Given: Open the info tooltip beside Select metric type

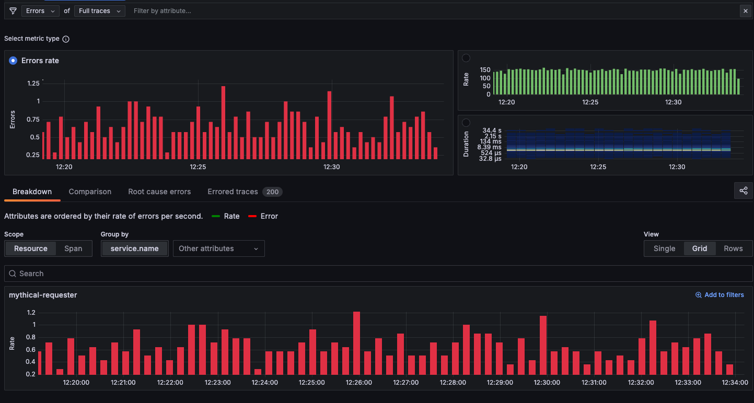Looking at the screenshot, I should pos(66,39).
